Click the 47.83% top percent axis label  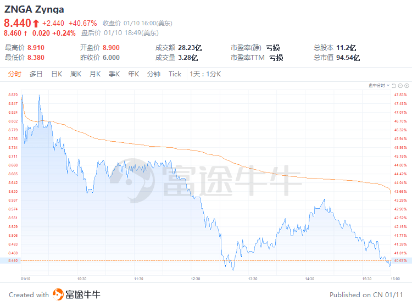(x=400, y=95)
